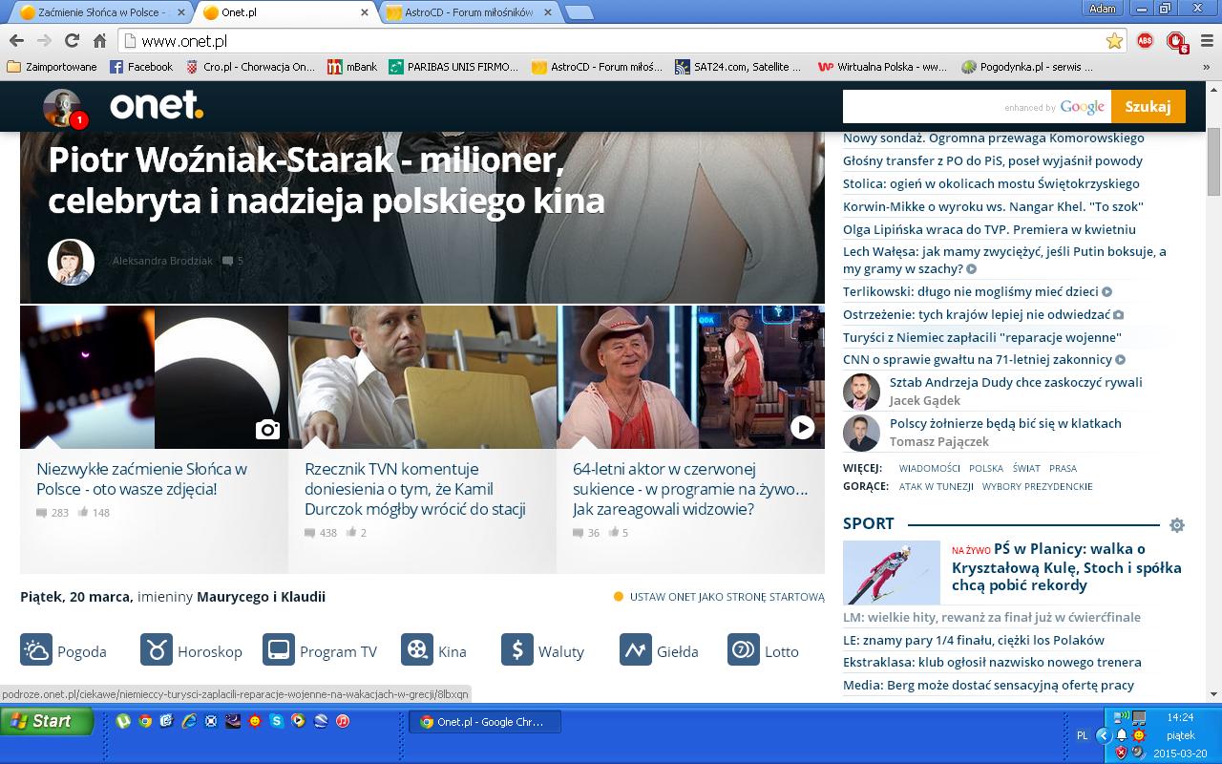Viewport: 1222px width, 764px height.
Task: Open the Wirtualna Polska bookmark
Action: pyautogui.click(x=883, y=67)
